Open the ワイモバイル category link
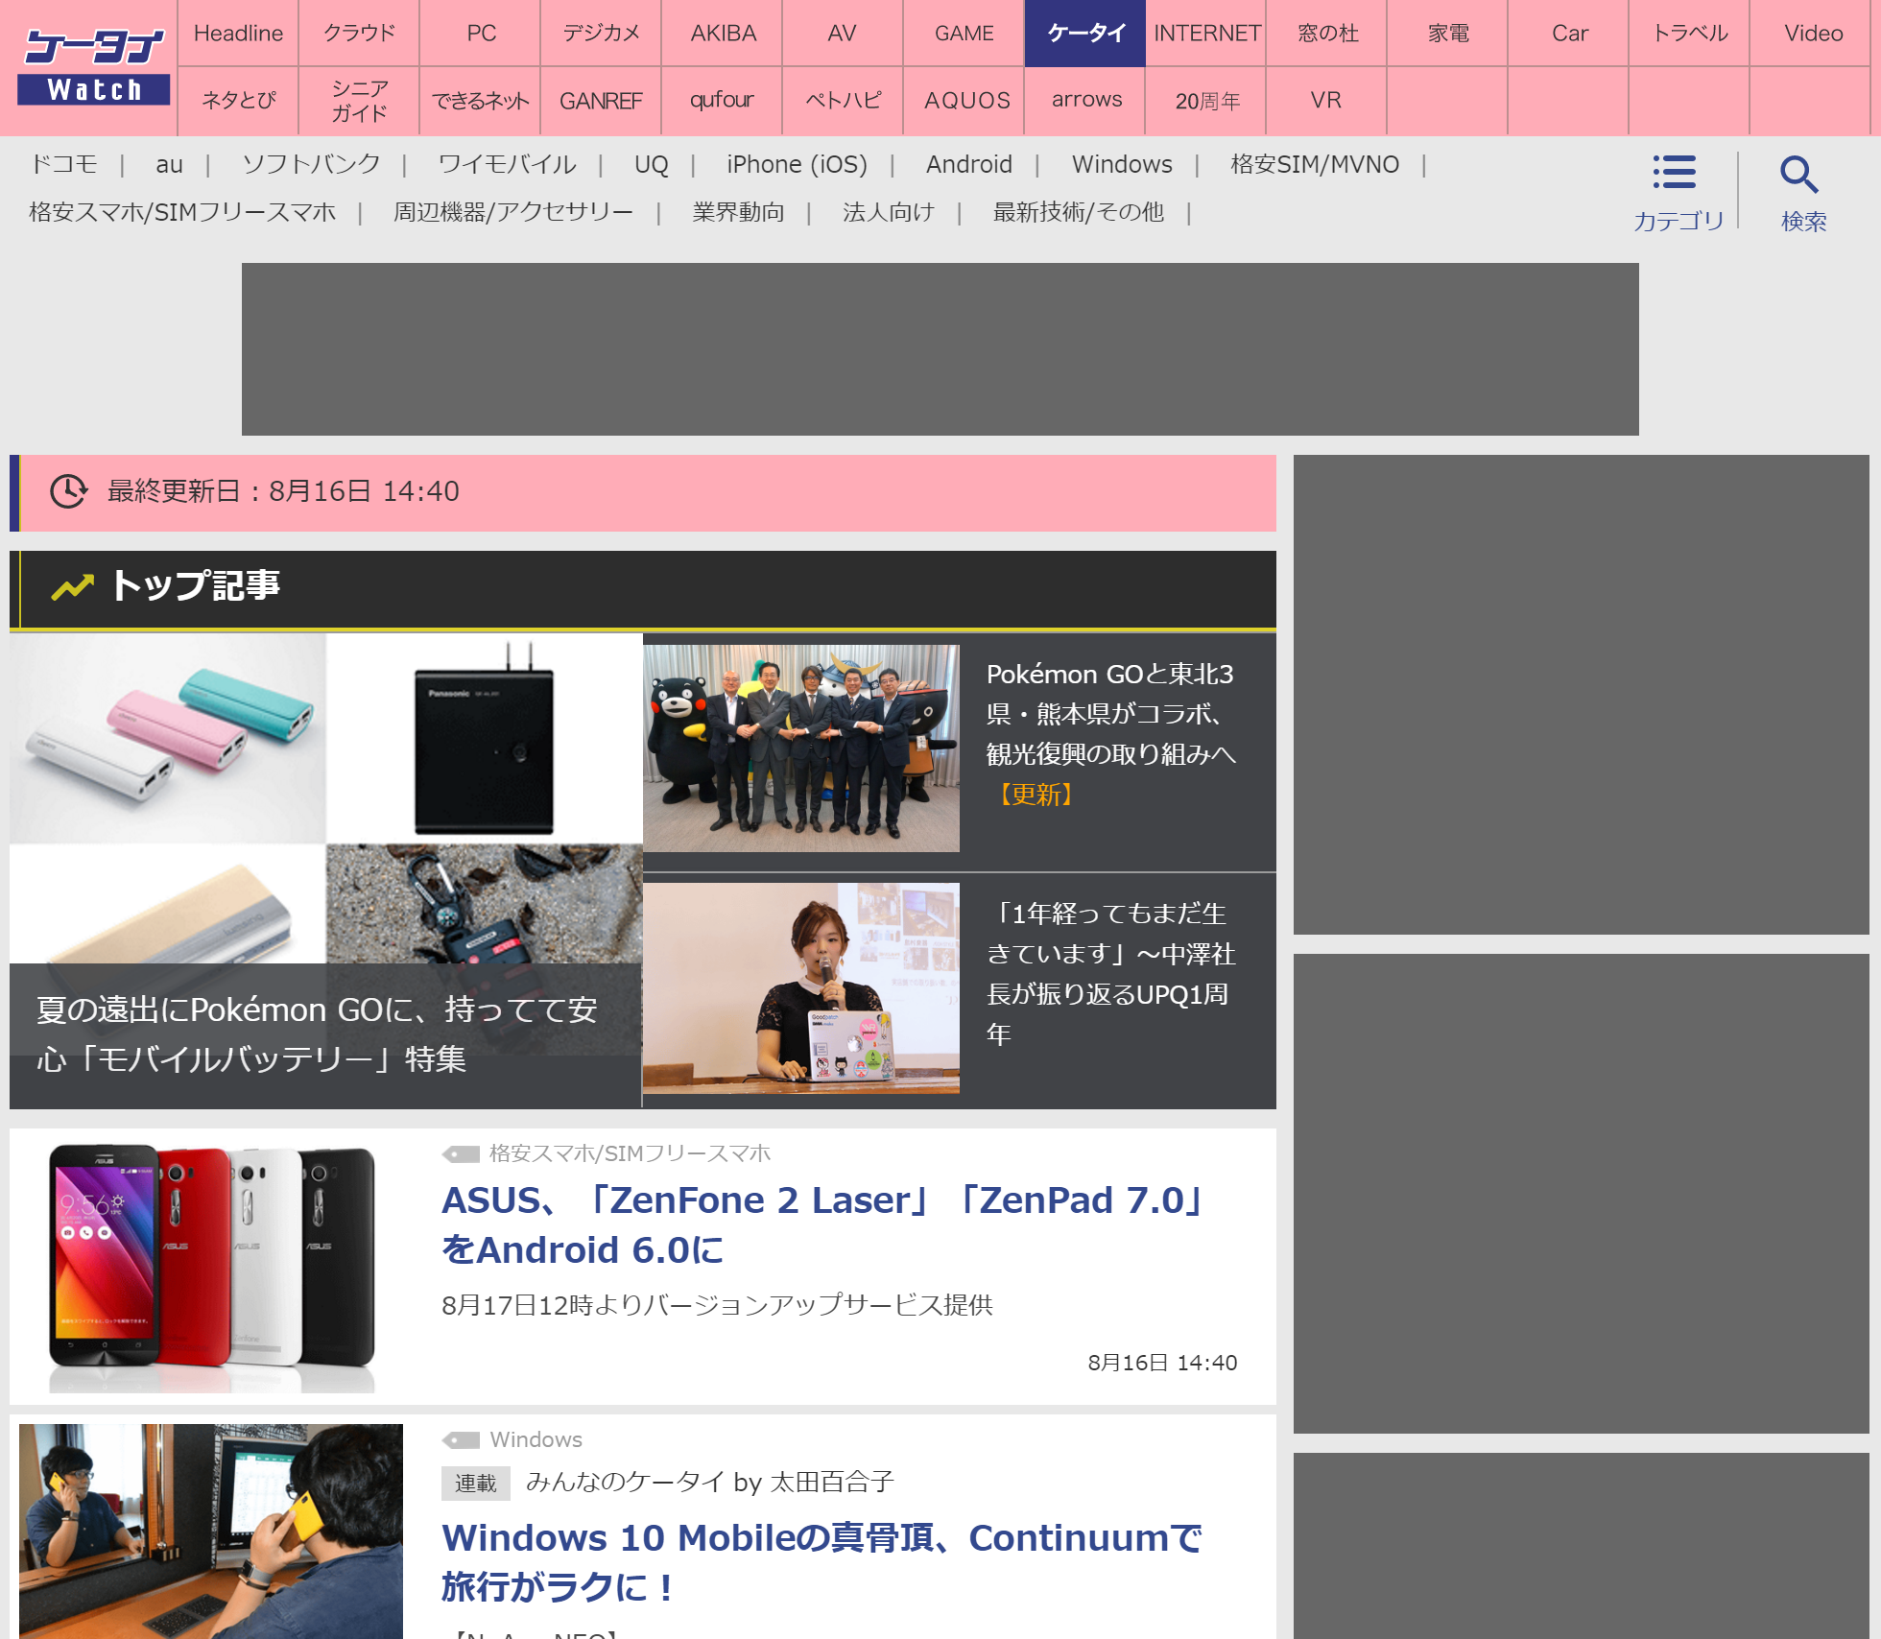Image resolution: width=1881 pixels, height=1639 pixels. [x=508, y=165]
